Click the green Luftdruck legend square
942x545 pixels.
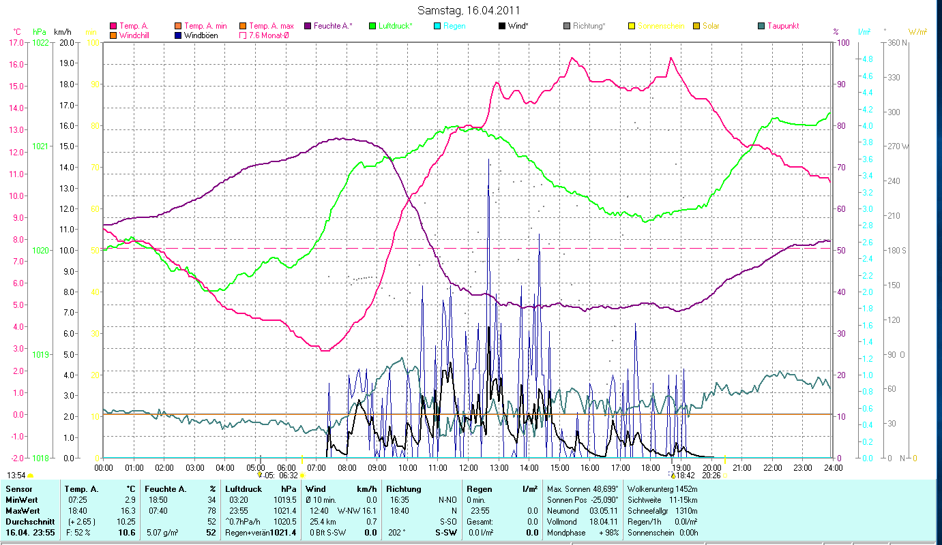[372, 27]
